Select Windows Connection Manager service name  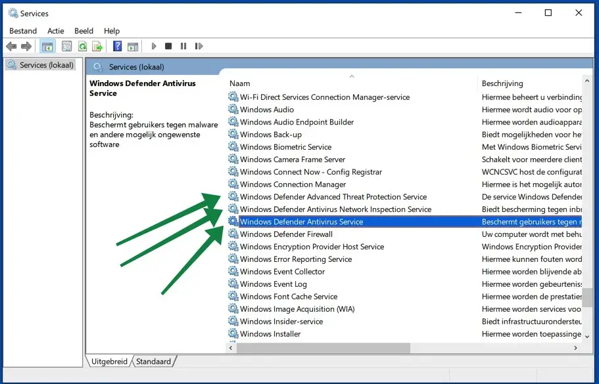(293, 184)
